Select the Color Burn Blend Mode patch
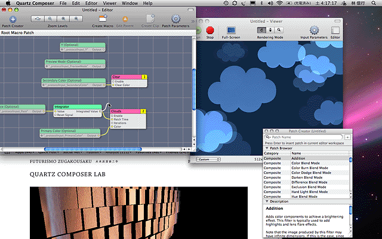This screenshot has width=382, height=239. tap(306, 168)
